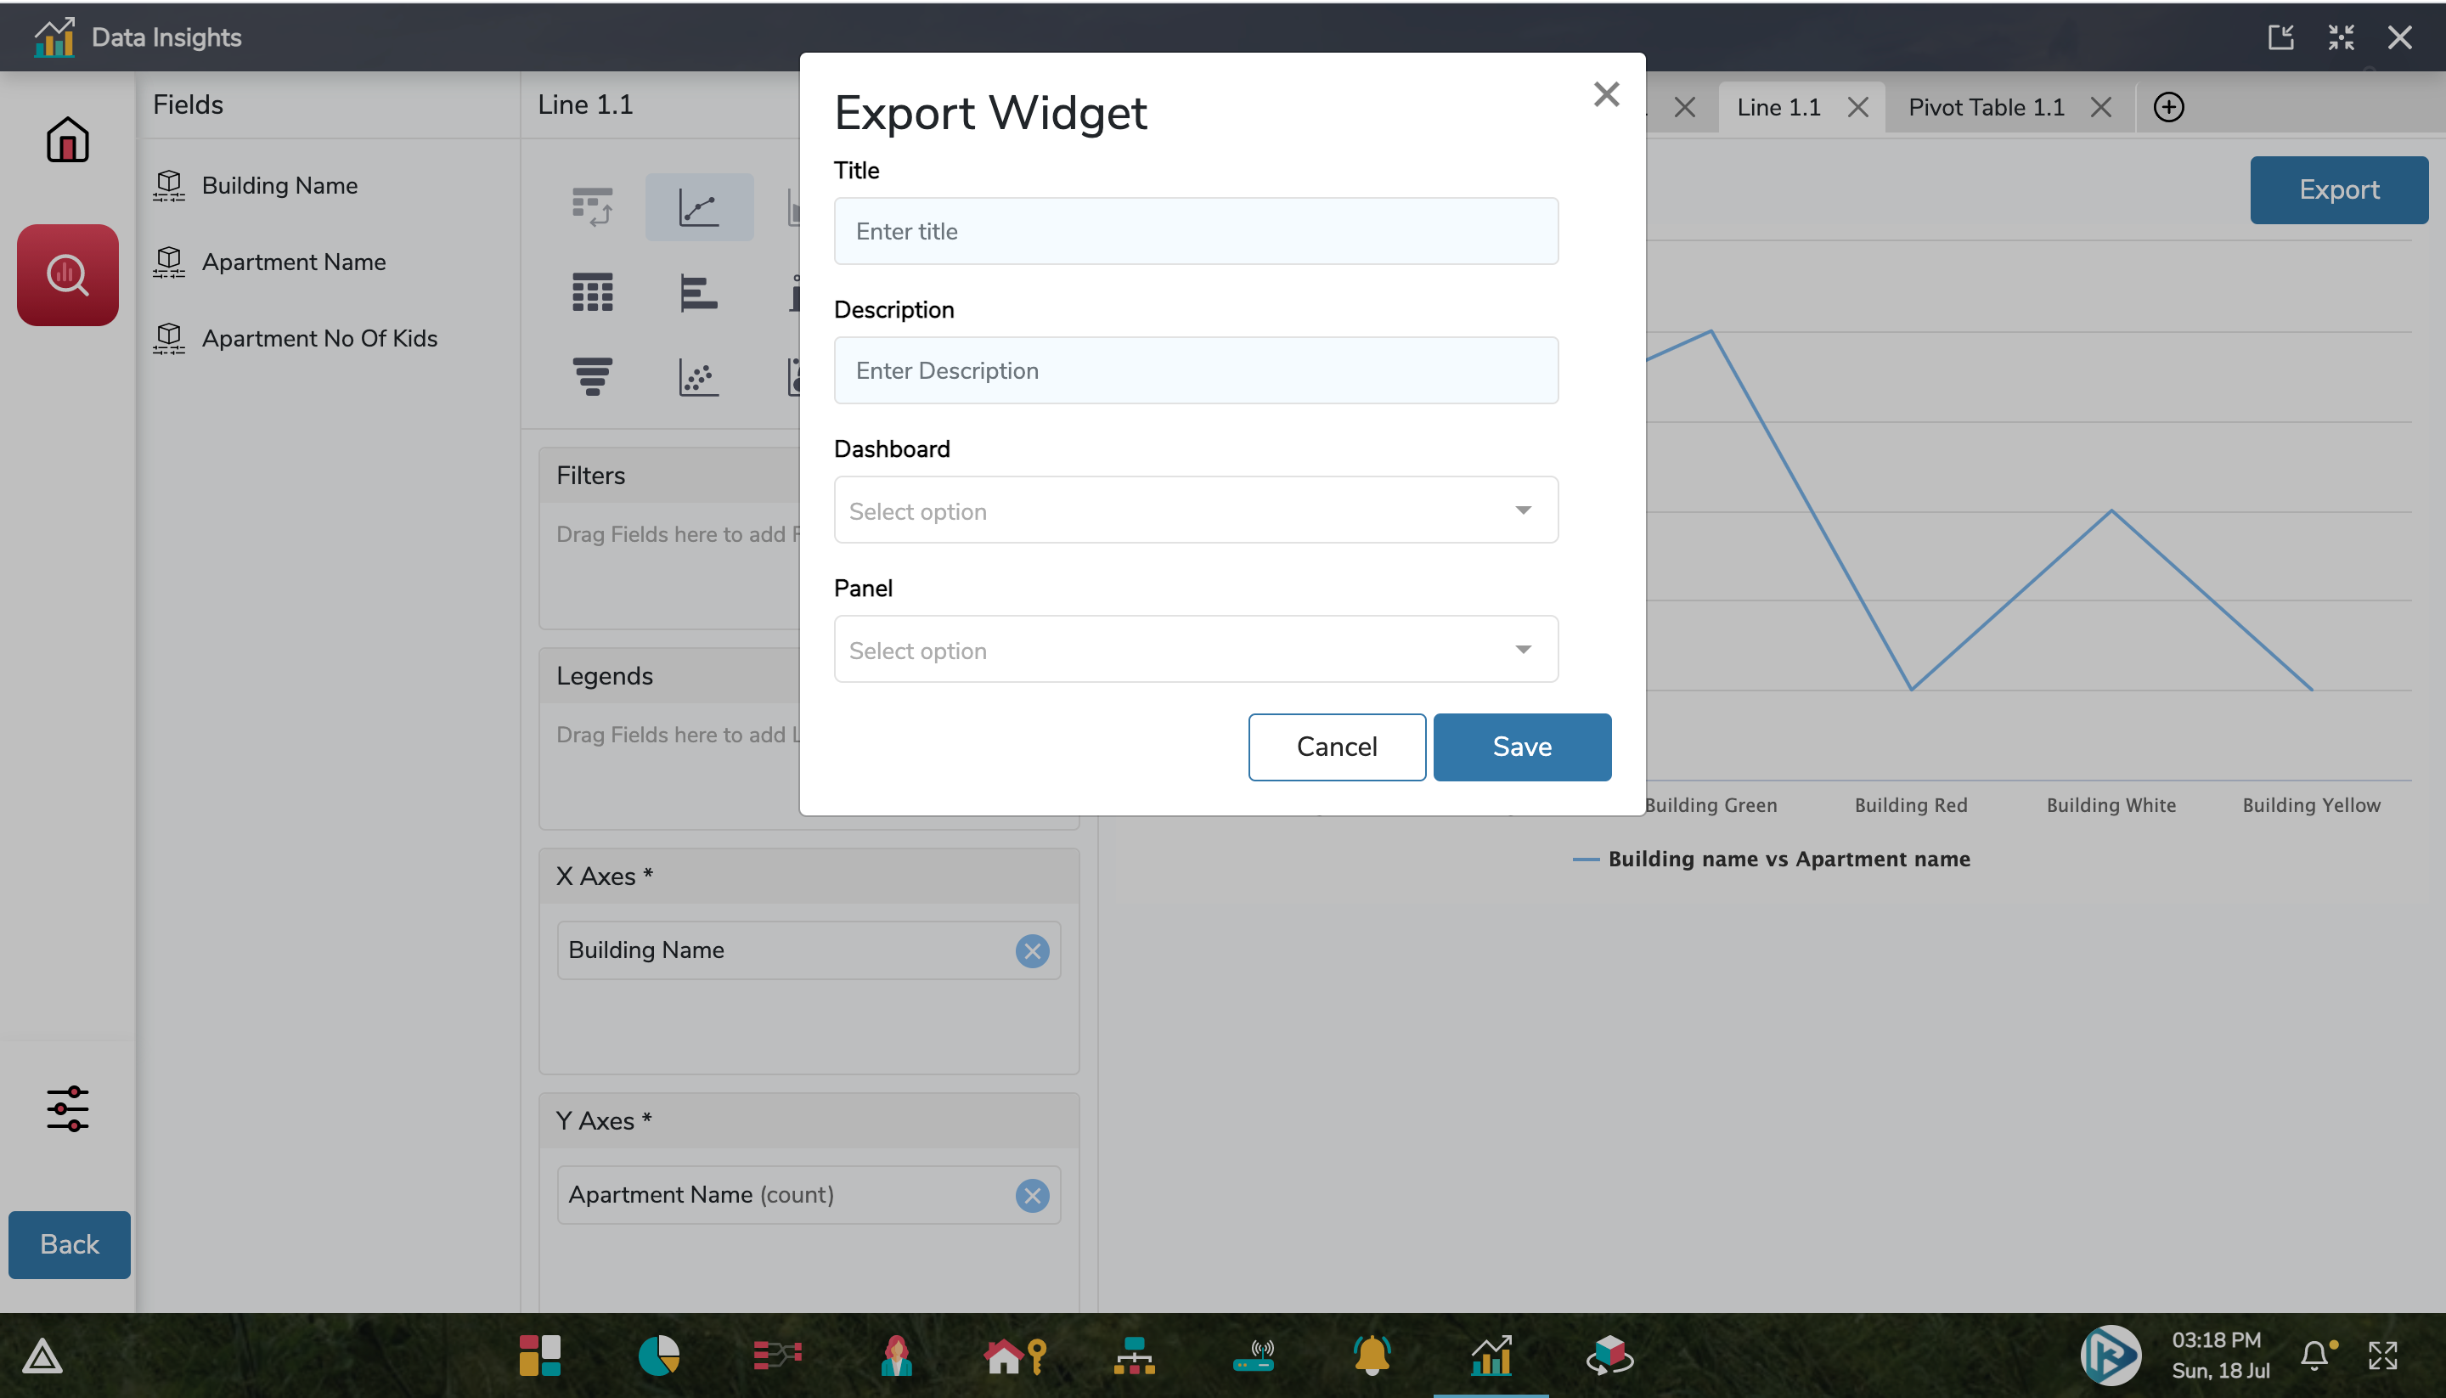
Task: Click the settings/filter sliders icon
Action: coord(67,1109)
